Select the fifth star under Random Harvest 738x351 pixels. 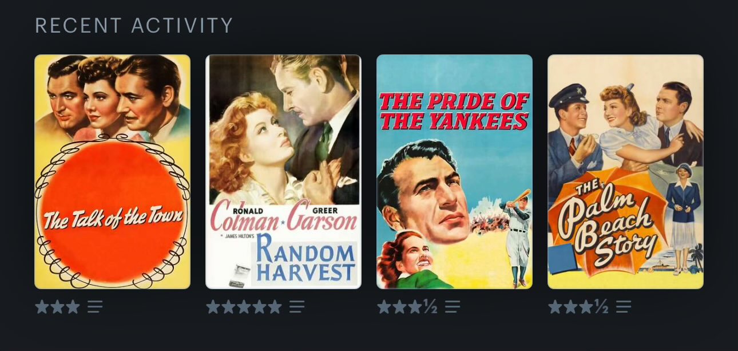coord(275,307)
